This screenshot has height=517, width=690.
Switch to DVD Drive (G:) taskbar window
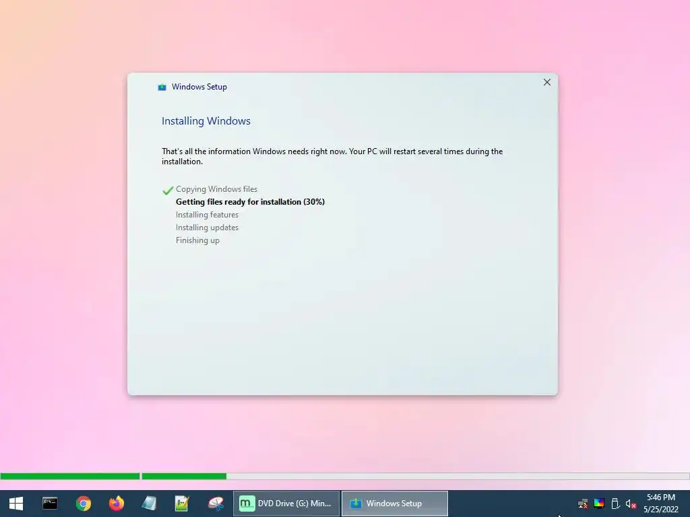tap(286, 504)
